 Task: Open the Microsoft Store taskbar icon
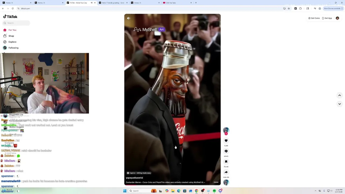click(x=185, y=191)
